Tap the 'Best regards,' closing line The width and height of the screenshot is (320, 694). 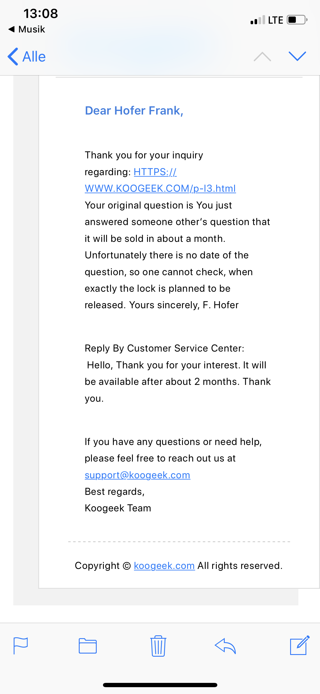click(x=115, y=491)
